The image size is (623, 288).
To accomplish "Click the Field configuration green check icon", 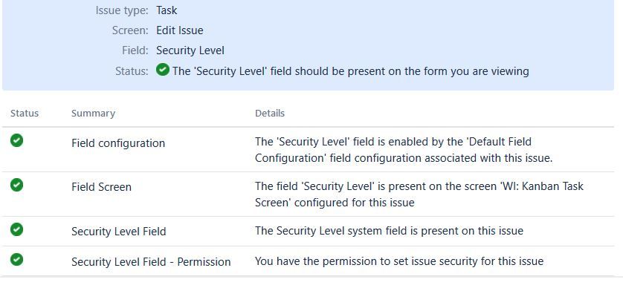I will (16, 140).
